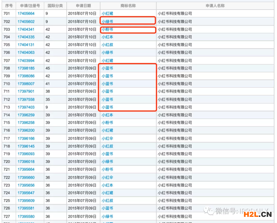The width and height of the screenshot is (277, 223).
Task: Click trademark 小蓝书 in row 708
Action: (x=107, y=68)
